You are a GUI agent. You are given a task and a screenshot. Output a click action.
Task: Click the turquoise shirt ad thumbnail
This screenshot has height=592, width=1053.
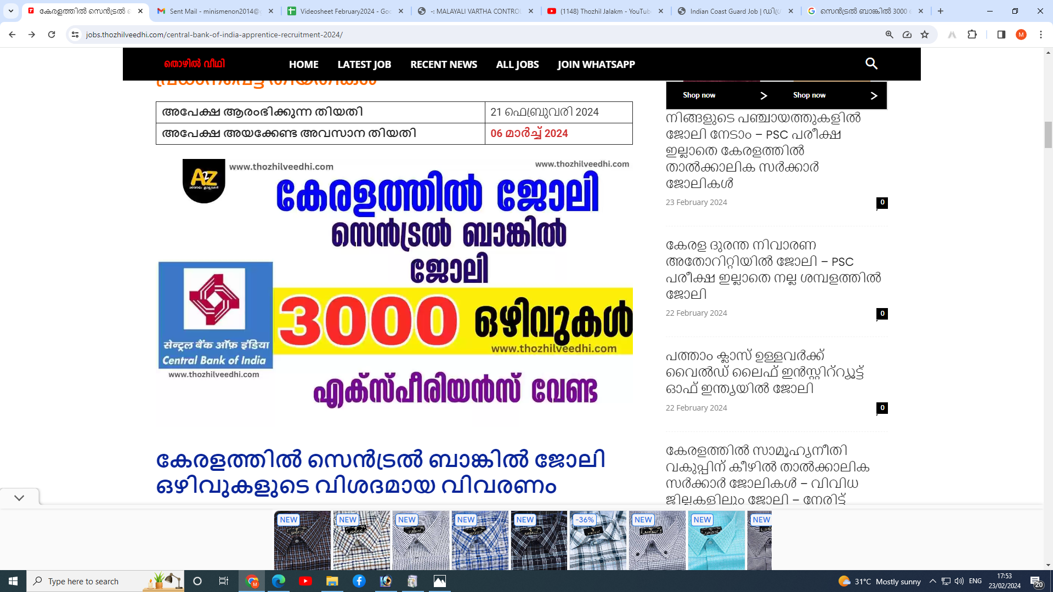click(716, 540)
